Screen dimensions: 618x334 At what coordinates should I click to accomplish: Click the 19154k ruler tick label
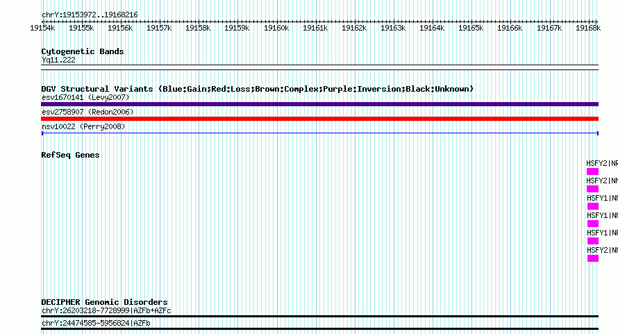pyautogui.click(x=42, y=28)
